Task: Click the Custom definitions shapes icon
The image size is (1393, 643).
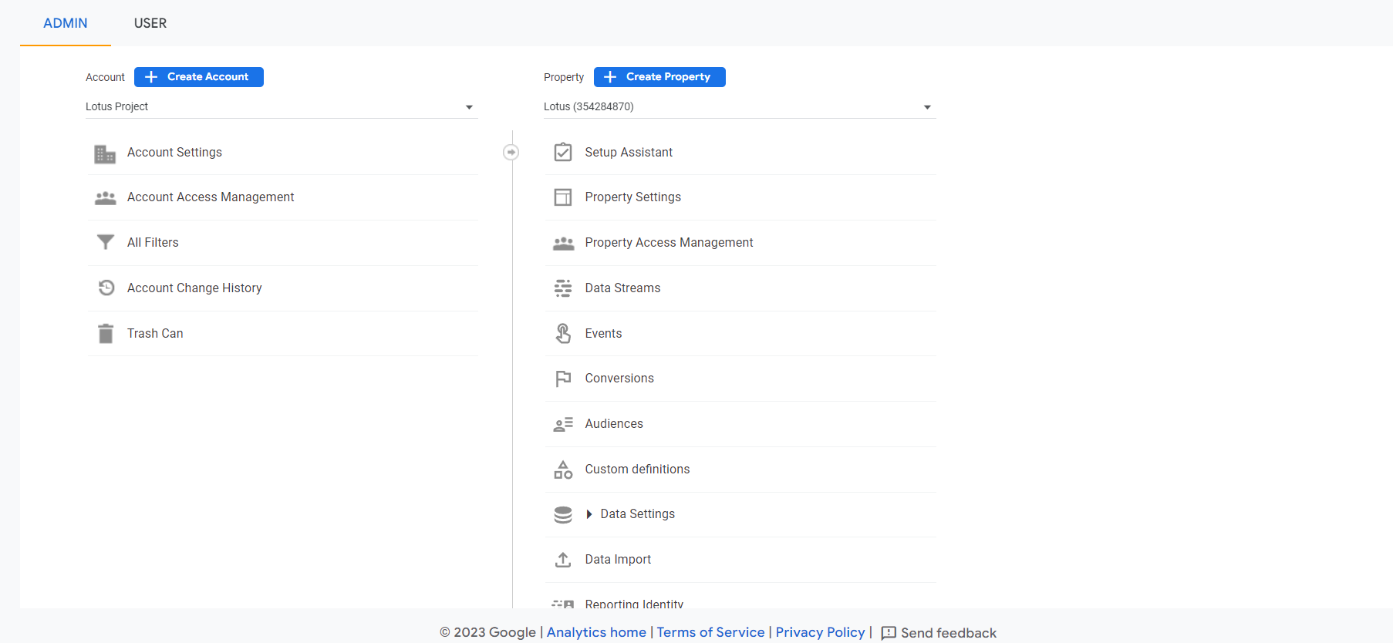Action: pos(563,470)
